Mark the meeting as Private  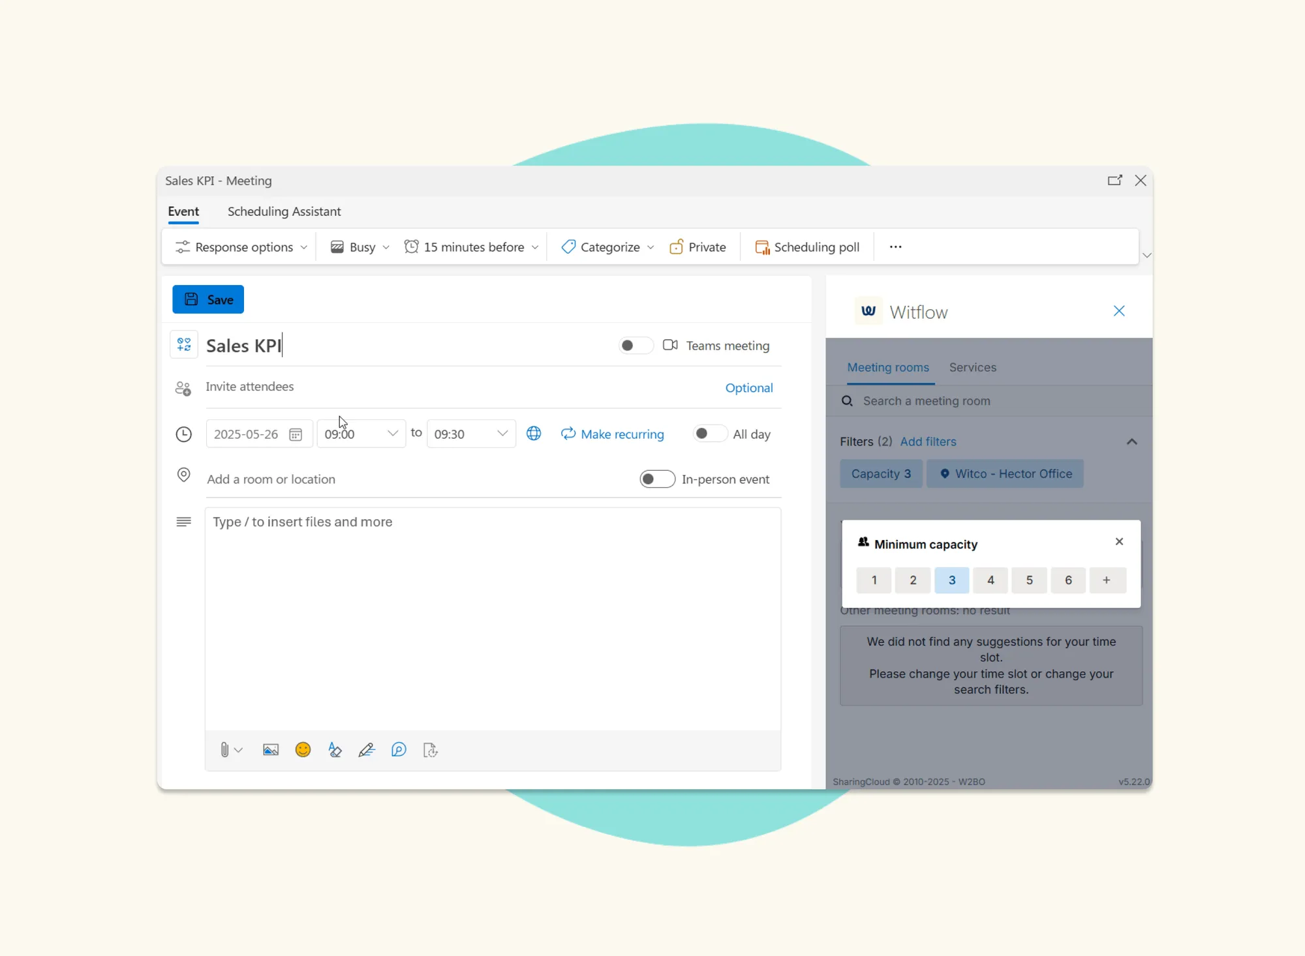[x=698, y=247]
